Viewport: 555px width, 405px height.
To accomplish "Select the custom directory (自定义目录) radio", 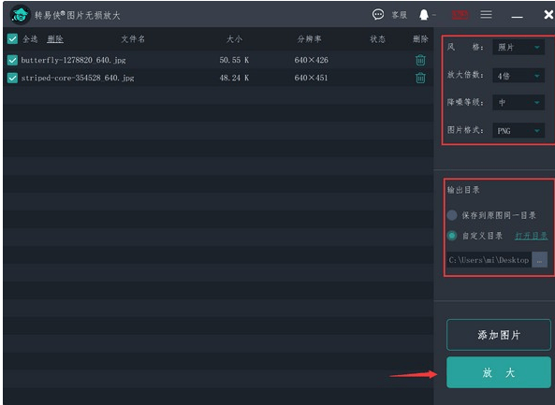I will [x=452, y=236].
